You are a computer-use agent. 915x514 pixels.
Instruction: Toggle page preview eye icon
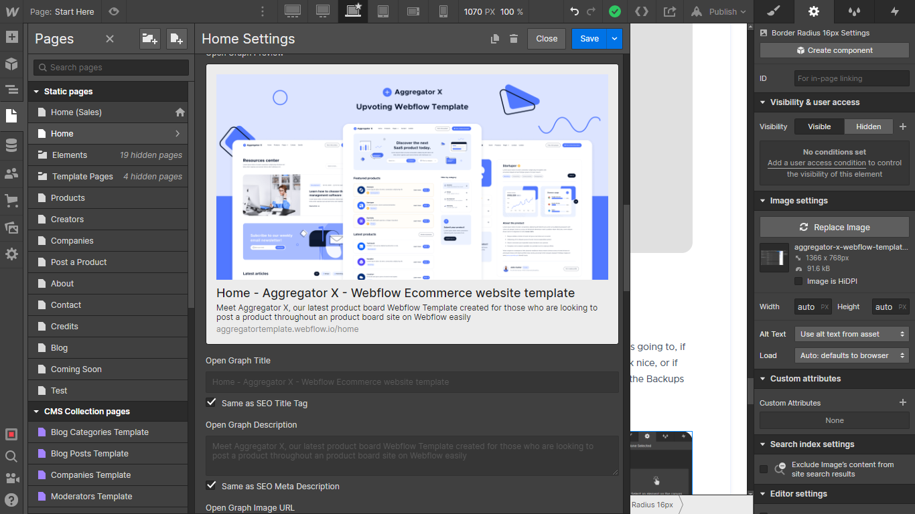pyautogui.click(x=114, y=11)
